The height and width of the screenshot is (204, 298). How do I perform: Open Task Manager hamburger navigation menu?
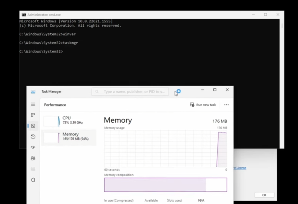tap(33, 104)
